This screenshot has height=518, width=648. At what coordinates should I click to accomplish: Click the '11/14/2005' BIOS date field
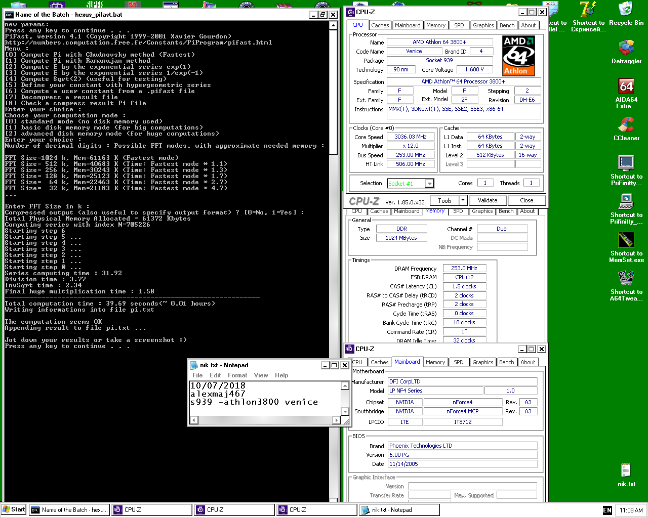[x=462, y=464]
